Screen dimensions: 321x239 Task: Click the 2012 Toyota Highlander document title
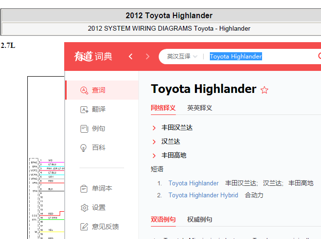pyautogui.click(x=169, y=15)
